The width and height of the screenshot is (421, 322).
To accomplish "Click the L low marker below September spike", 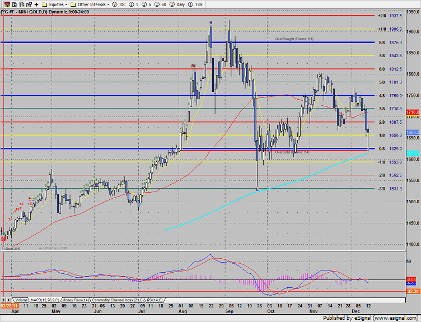I will (257, 189).
